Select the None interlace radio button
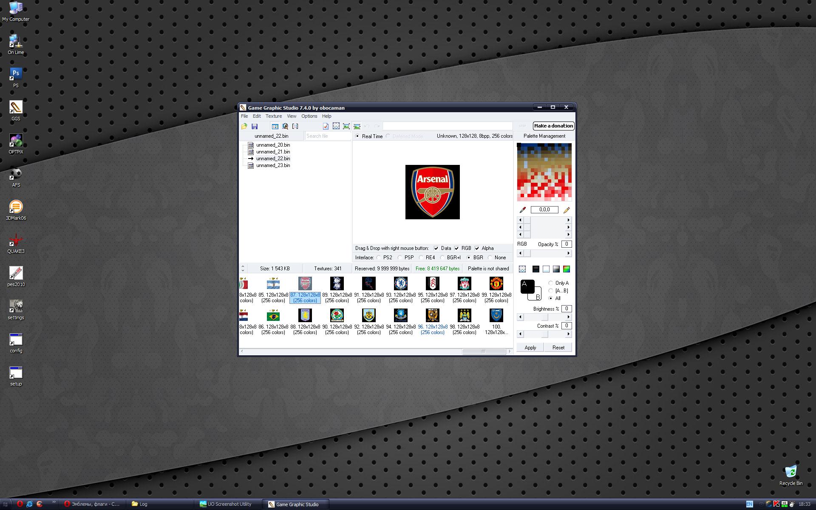816x510 pixels. (x=490, y=258)
